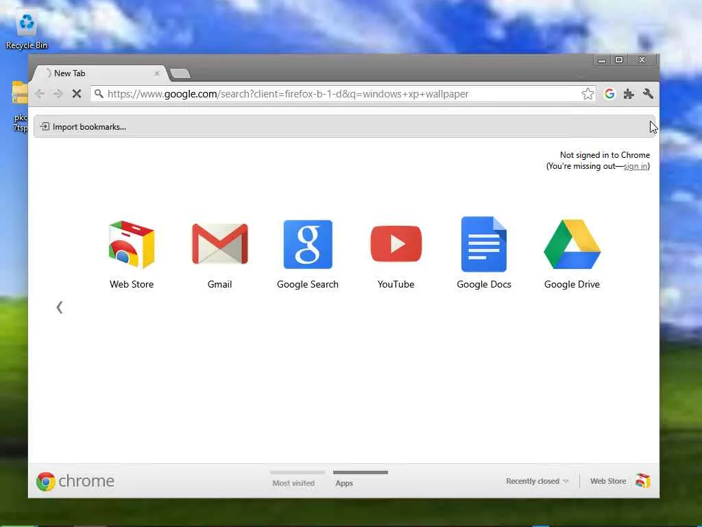Open the Recycle Bin on the desktop
Viewport: 702px width, 527px height.
click(27, 30)
